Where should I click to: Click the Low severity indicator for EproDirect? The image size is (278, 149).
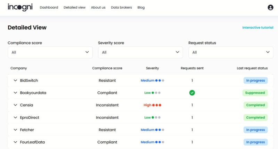(x=152, y=117)
